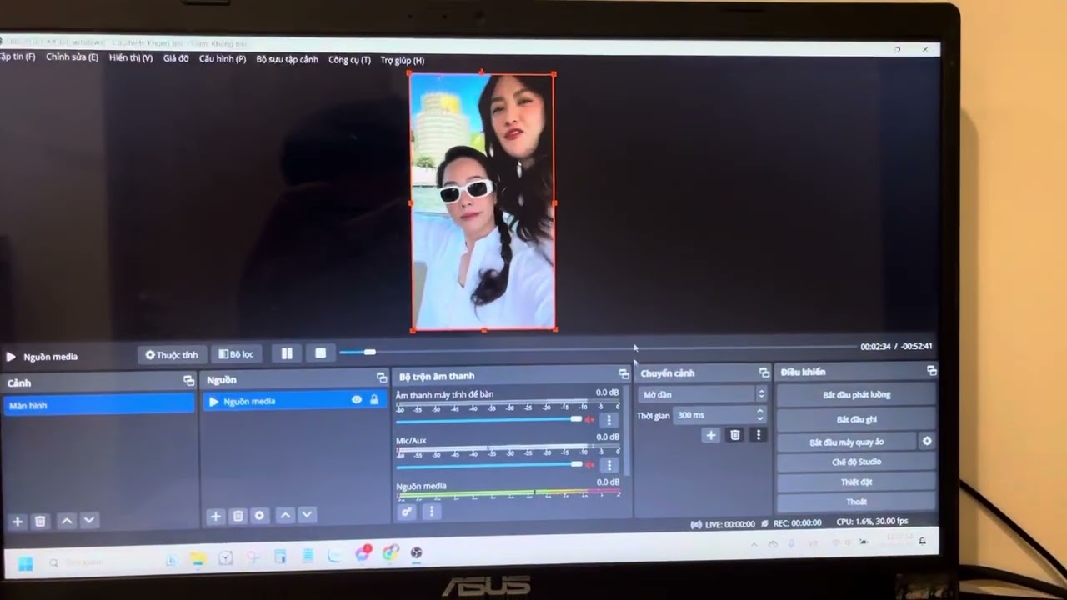Unmute Mic/Aux audio channel
Screen dimensions: 1067x600
(590, 464)
